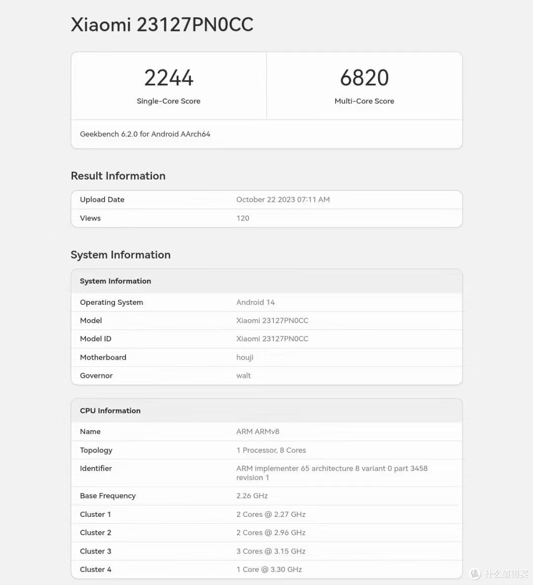
Task: Select the 1 Core @ 3.30 GHz value
Action: pos(269,570)
